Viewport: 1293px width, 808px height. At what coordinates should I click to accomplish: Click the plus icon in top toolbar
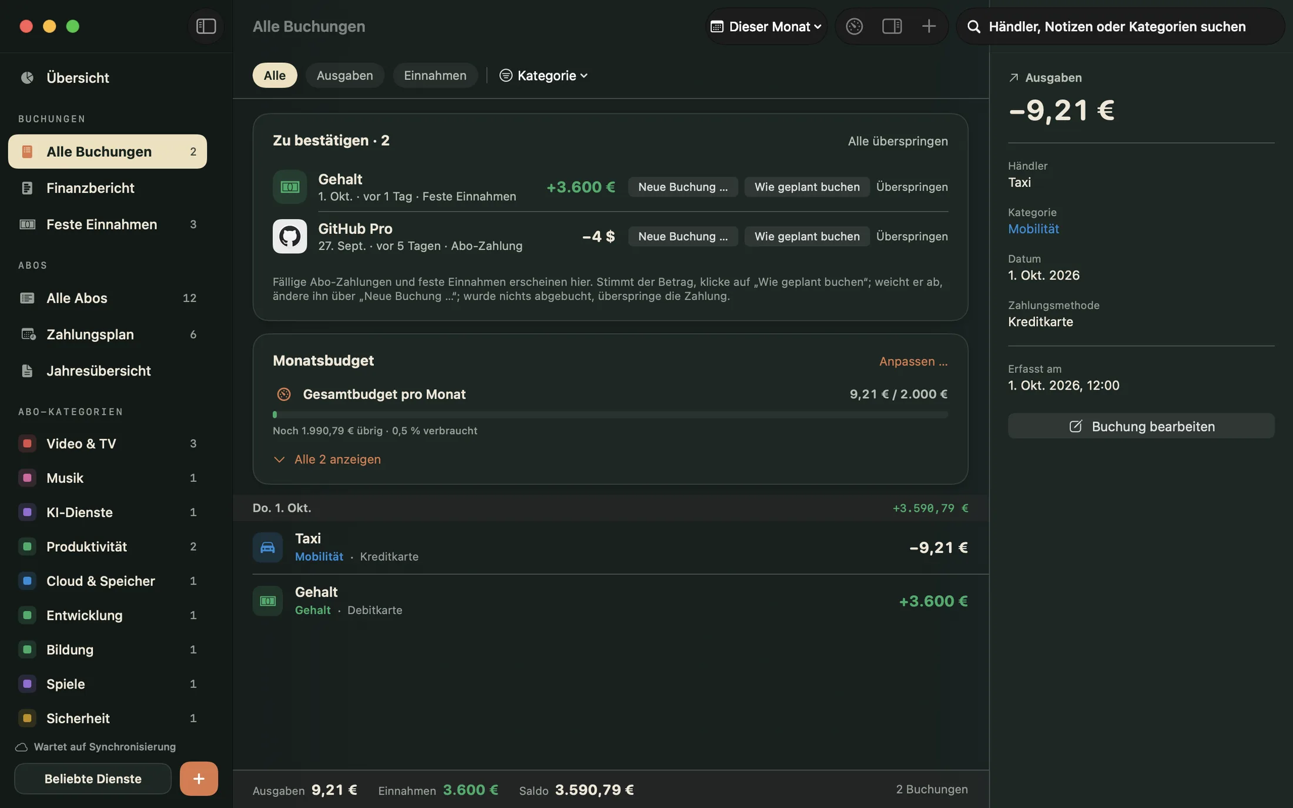click(929, 26)
